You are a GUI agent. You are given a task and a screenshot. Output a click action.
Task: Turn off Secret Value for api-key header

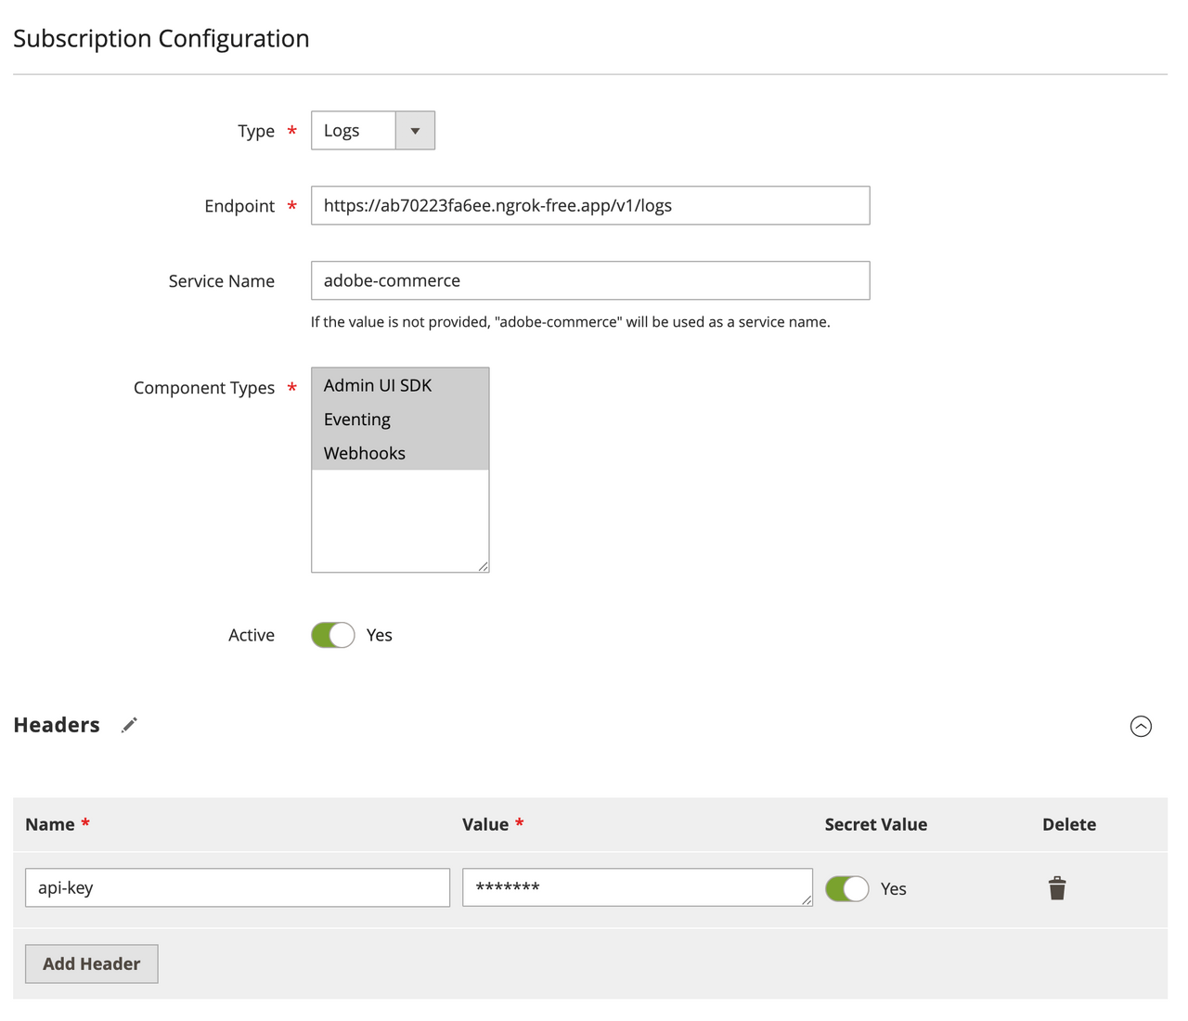(x=846, y=888)
